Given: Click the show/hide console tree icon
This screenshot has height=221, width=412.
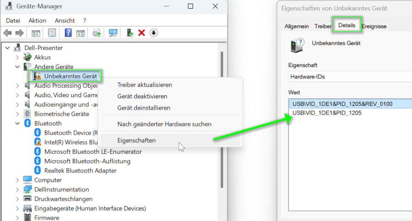Looking at the screenshot, I should (36, 33).
